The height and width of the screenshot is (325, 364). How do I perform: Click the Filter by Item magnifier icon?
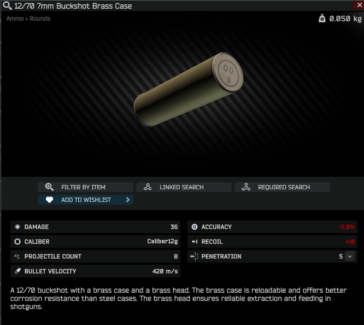coord(49,187)
